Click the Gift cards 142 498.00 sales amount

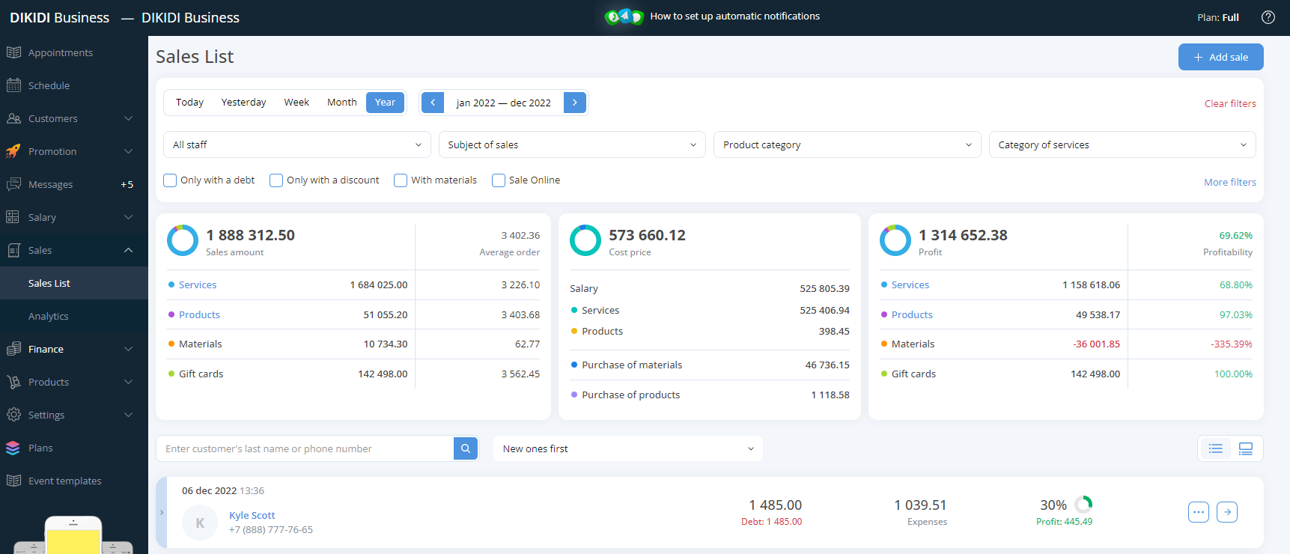tap(383, 374)
